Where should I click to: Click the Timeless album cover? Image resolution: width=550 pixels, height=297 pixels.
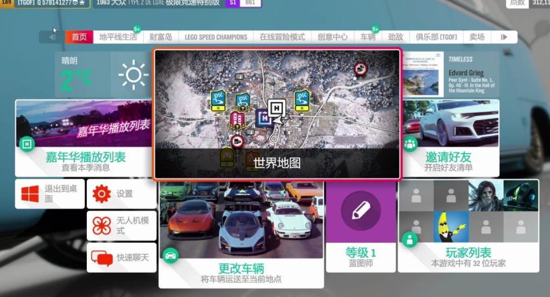424,74
